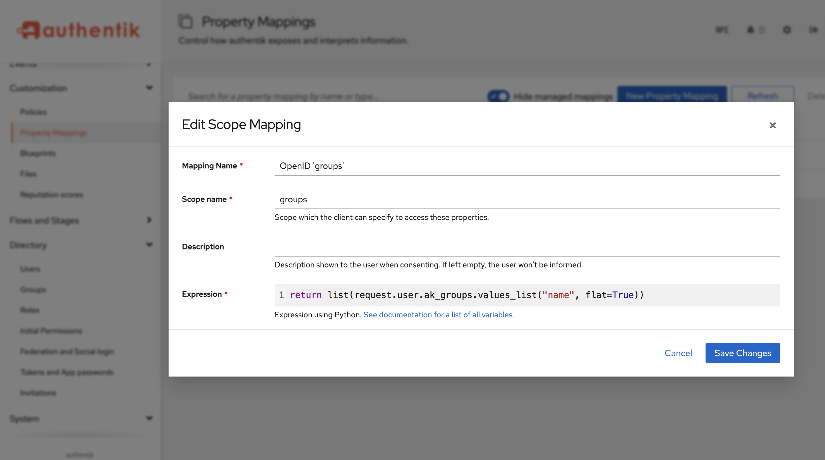Open Reputation scores in the sidebar

[x=52, y=195]
